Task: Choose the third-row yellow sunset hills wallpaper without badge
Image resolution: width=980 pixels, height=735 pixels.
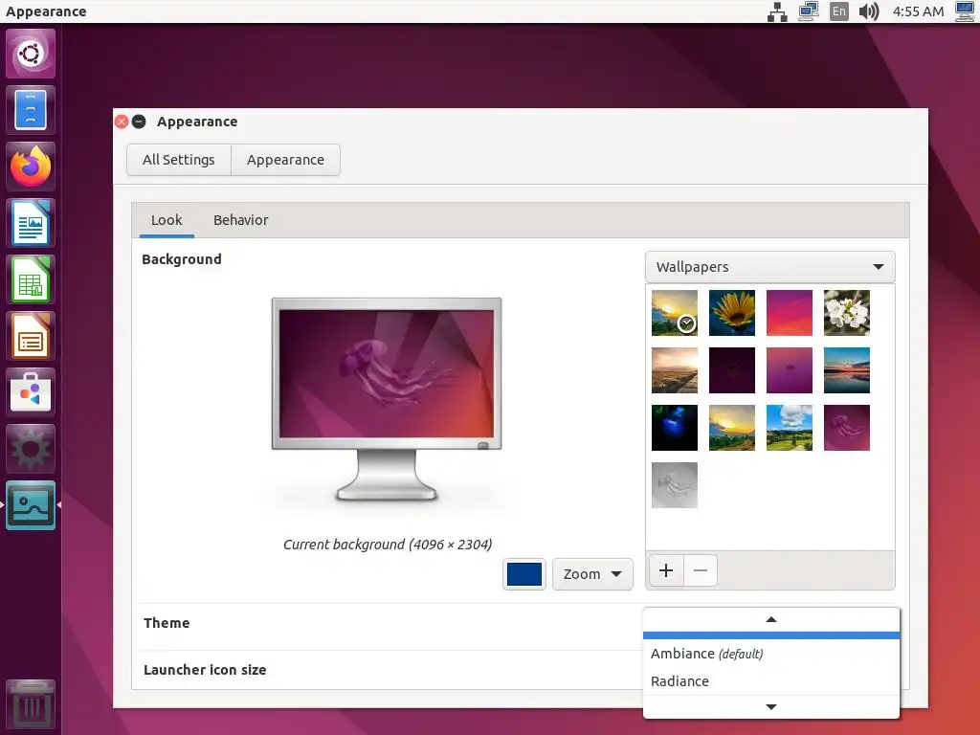Action: [732, 428]
